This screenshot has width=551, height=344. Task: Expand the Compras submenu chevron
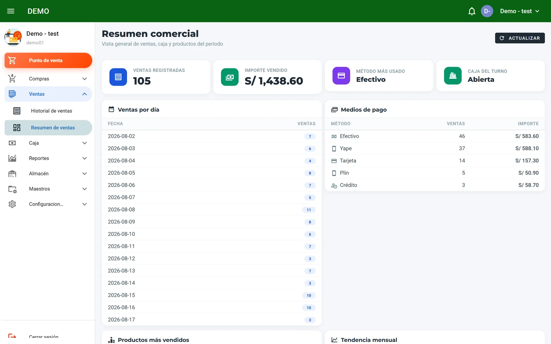(84, 79)
